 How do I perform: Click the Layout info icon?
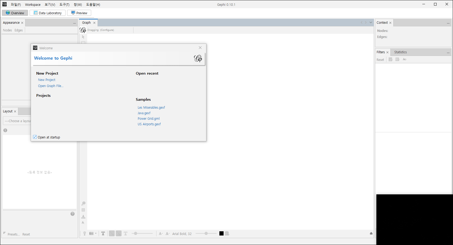5,130
